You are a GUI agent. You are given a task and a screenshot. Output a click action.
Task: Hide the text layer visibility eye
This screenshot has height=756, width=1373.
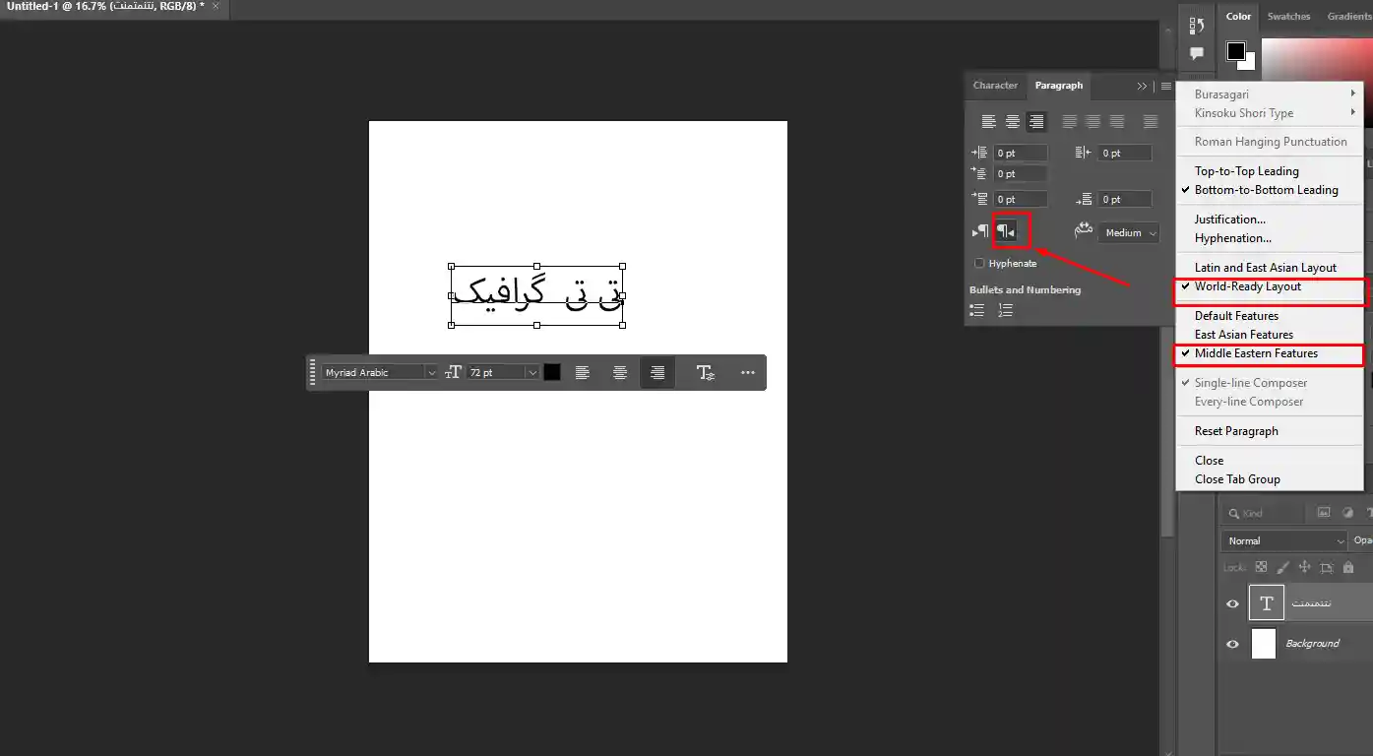1232,603
